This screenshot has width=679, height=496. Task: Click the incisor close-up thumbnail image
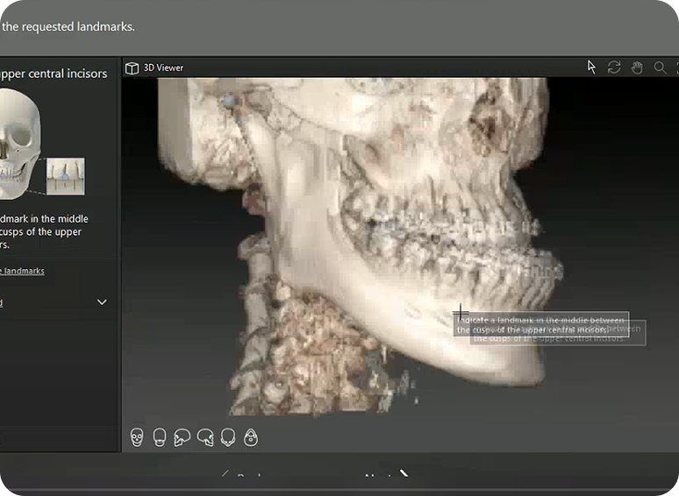point(65,175)
